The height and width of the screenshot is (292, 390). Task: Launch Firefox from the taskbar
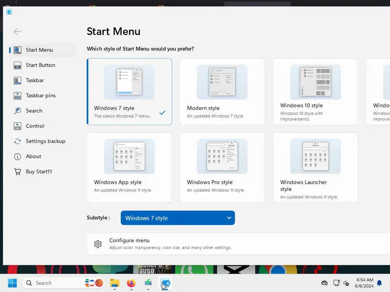click(x=131, y=283)
